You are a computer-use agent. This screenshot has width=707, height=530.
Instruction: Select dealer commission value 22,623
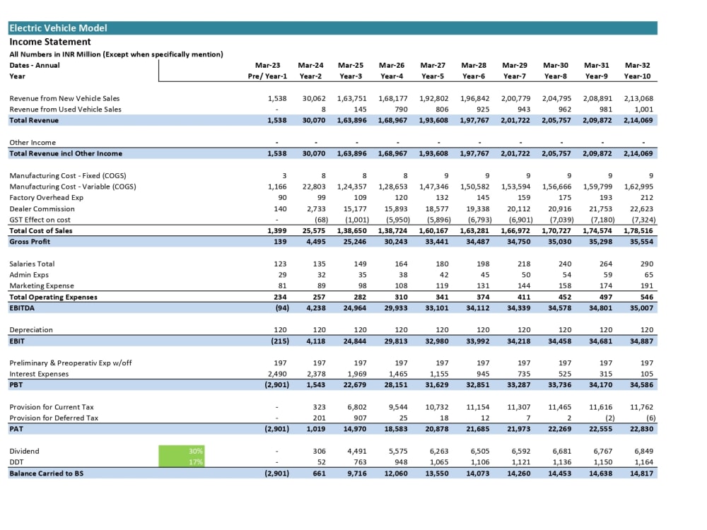(x=642, y=208)
